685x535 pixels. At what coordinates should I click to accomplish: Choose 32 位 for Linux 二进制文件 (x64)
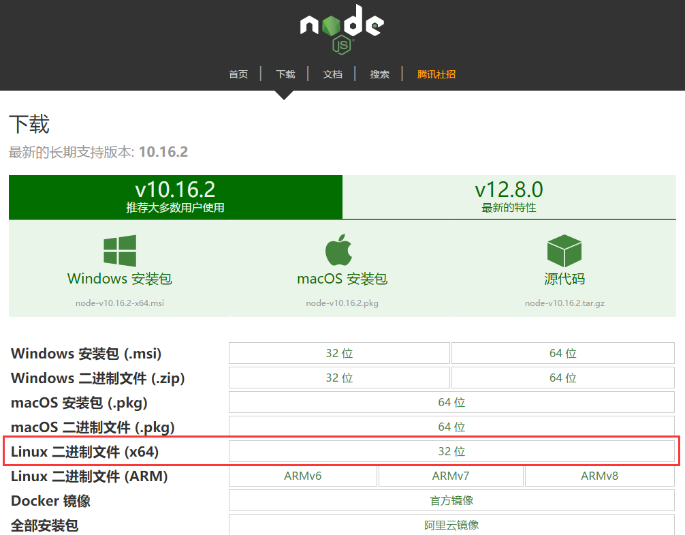coord(451,451)
